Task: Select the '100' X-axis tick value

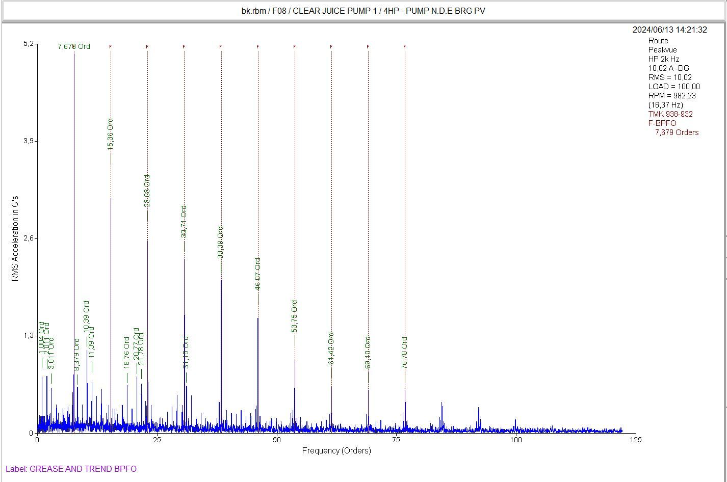Action: coord(516,440)
